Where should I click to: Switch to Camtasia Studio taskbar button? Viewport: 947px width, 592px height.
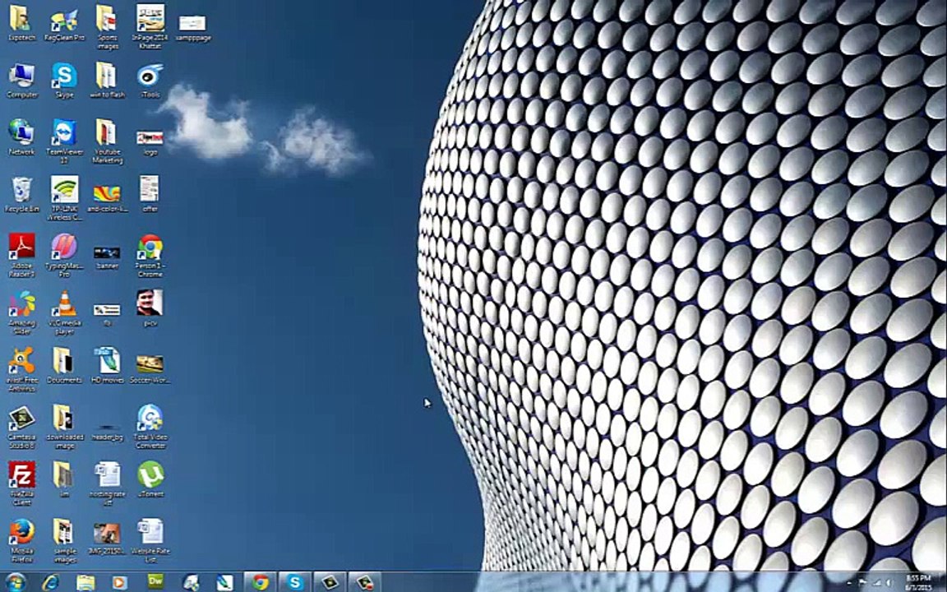pos(330,582)
